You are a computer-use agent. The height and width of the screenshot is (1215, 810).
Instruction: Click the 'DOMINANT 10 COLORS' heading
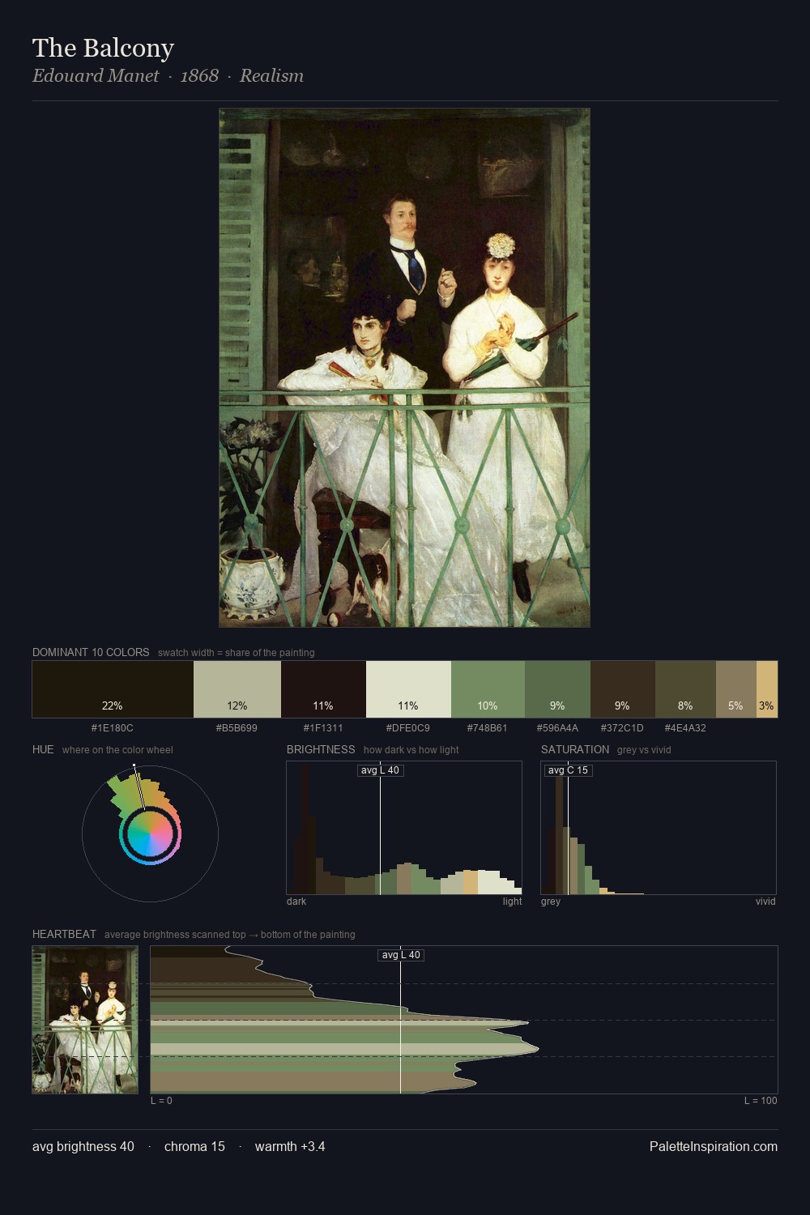tap(91, 652)
